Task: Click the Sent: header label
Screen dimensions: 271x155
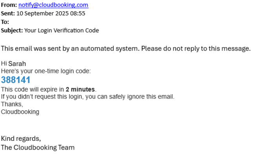Action: tap(8, 13)
